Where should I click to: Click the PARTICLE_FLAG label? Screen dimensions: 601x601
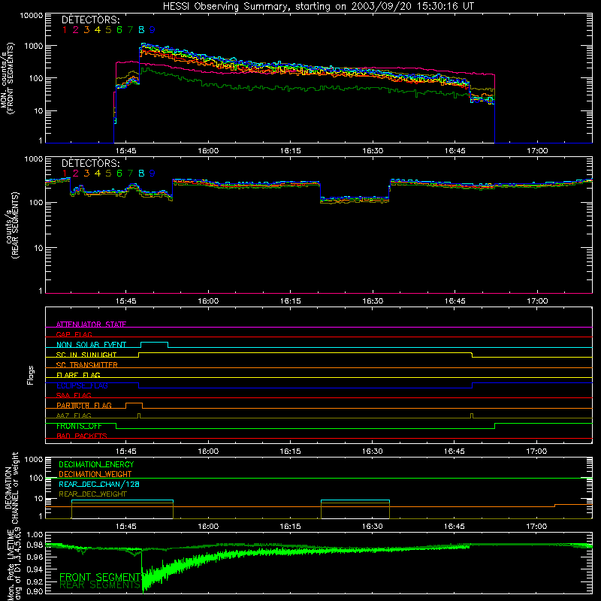click(84, 405)
